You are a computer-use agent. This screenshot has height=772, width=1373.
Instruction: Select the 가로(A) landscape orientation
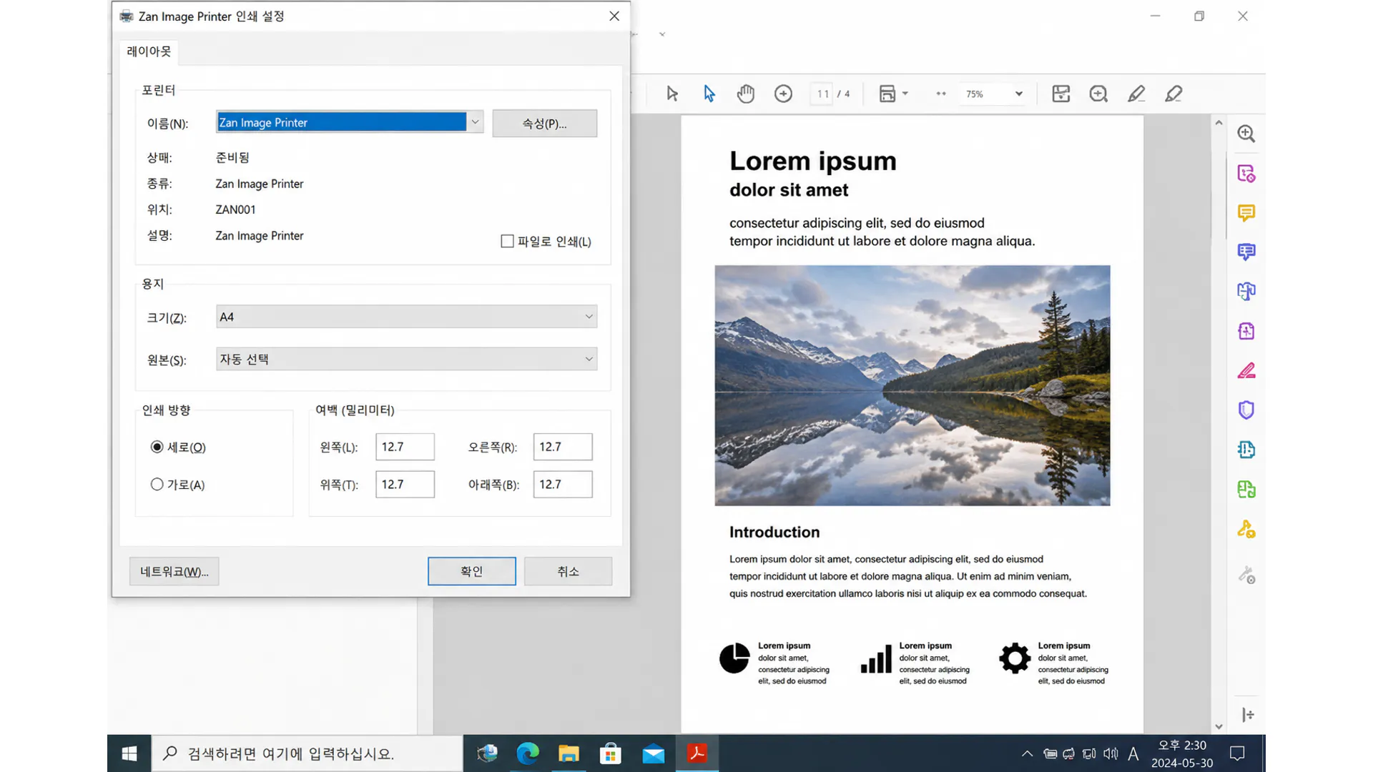point(157,485)
